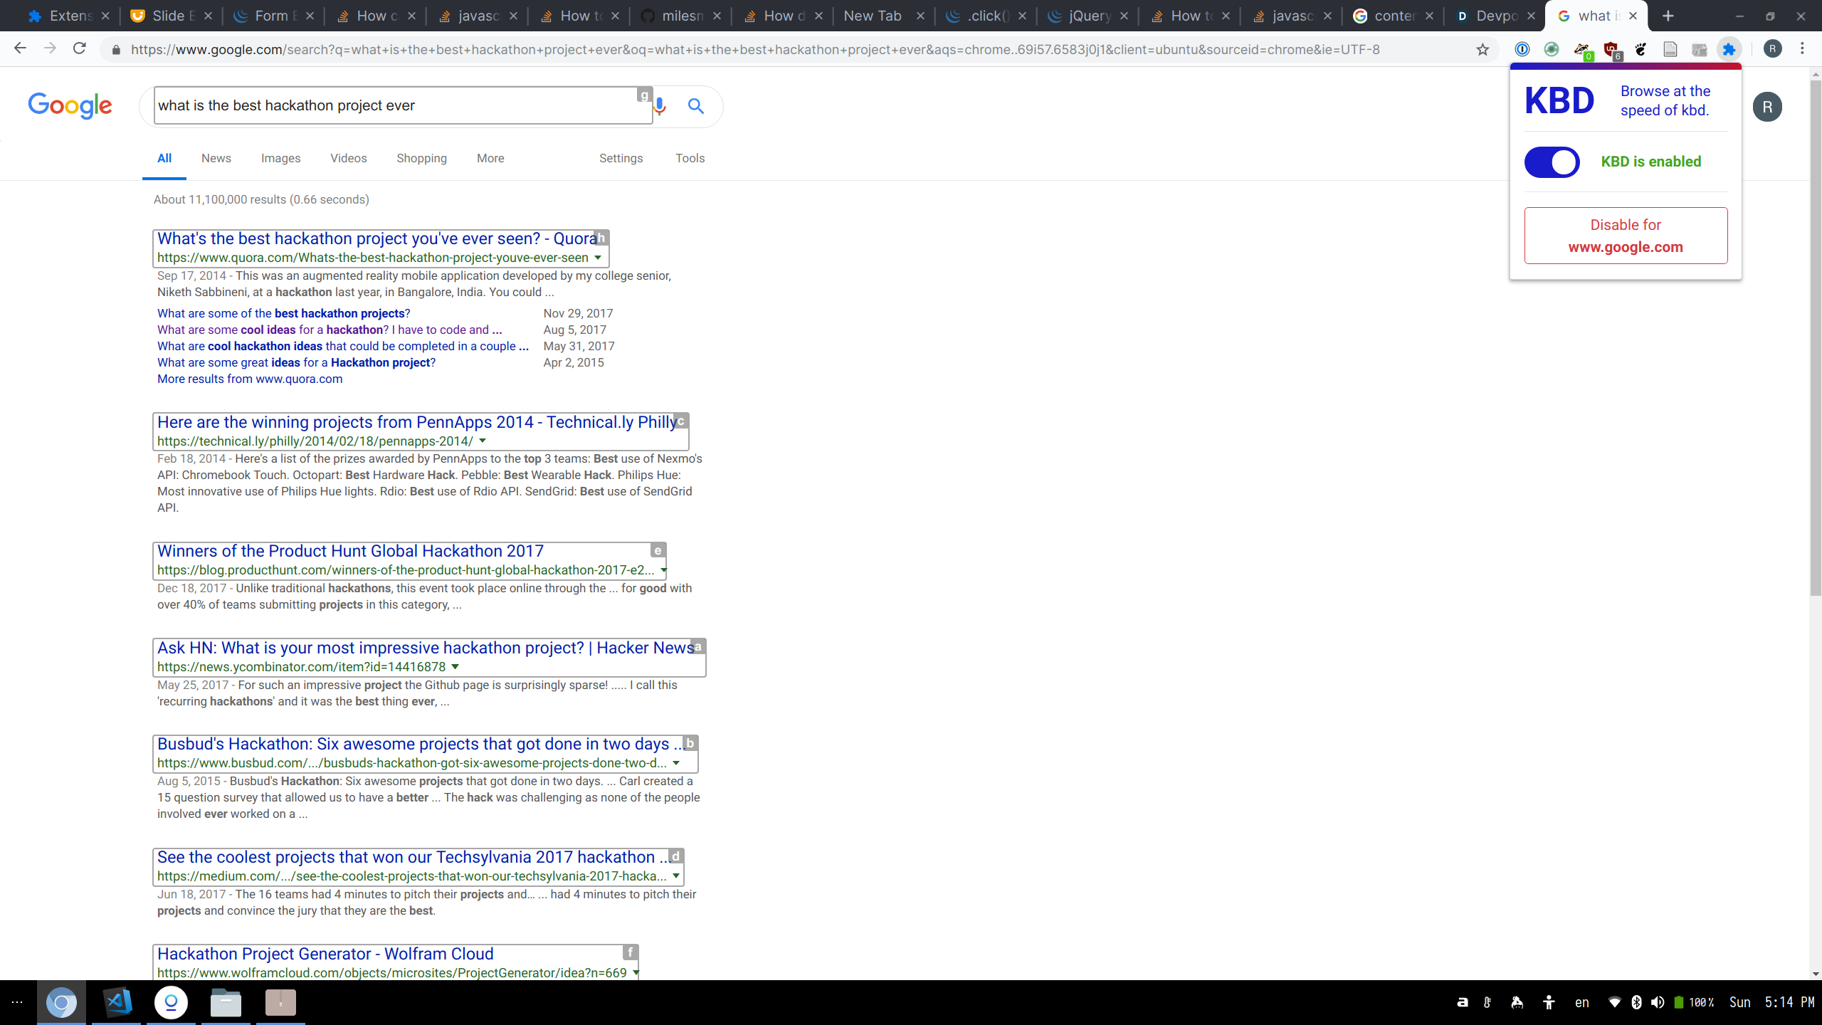Click the KBD puzzle extension icon
Screen dimensions: 1822x1025
(x=1729, y=49)
